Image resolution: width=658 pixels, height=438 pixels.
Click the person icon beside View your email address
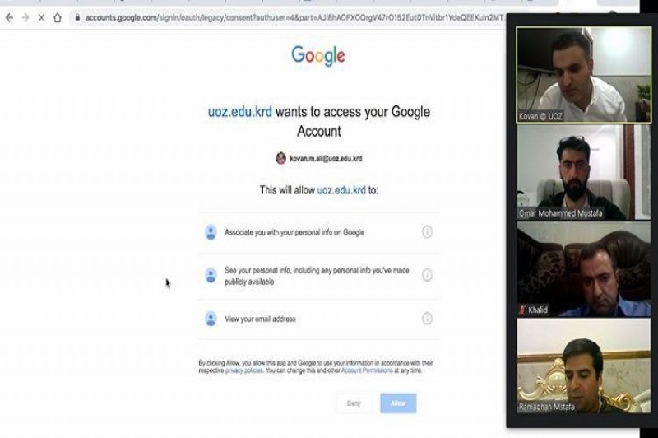(x=211, y=319)
